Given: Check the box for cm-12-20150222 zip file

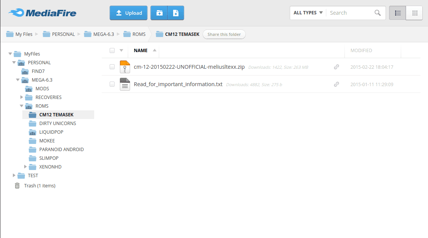Looking at the screenshot, I should 112,67.
